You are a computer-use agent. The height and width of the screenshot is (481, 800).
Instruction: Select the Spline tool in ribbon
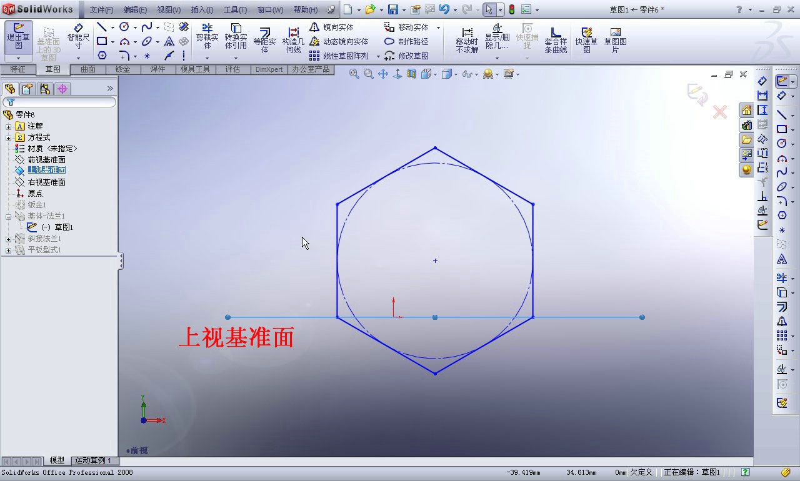(x=146, y=27)
